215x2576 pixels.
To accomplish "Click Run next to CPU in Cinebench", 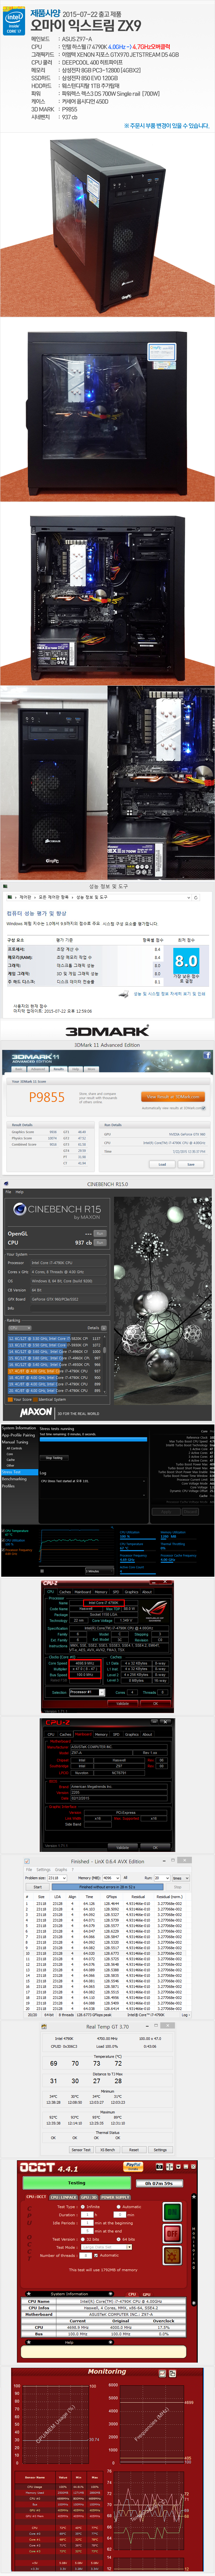I will [100, 1243].
